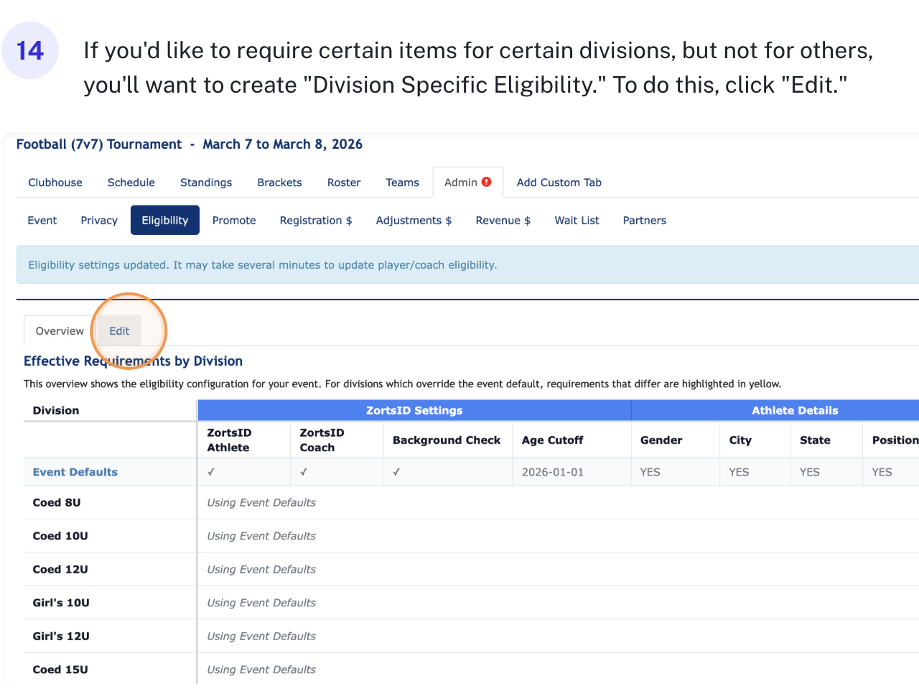View the Revenue $ section
The image size is (919, 694).
click(x=503, y=221)
